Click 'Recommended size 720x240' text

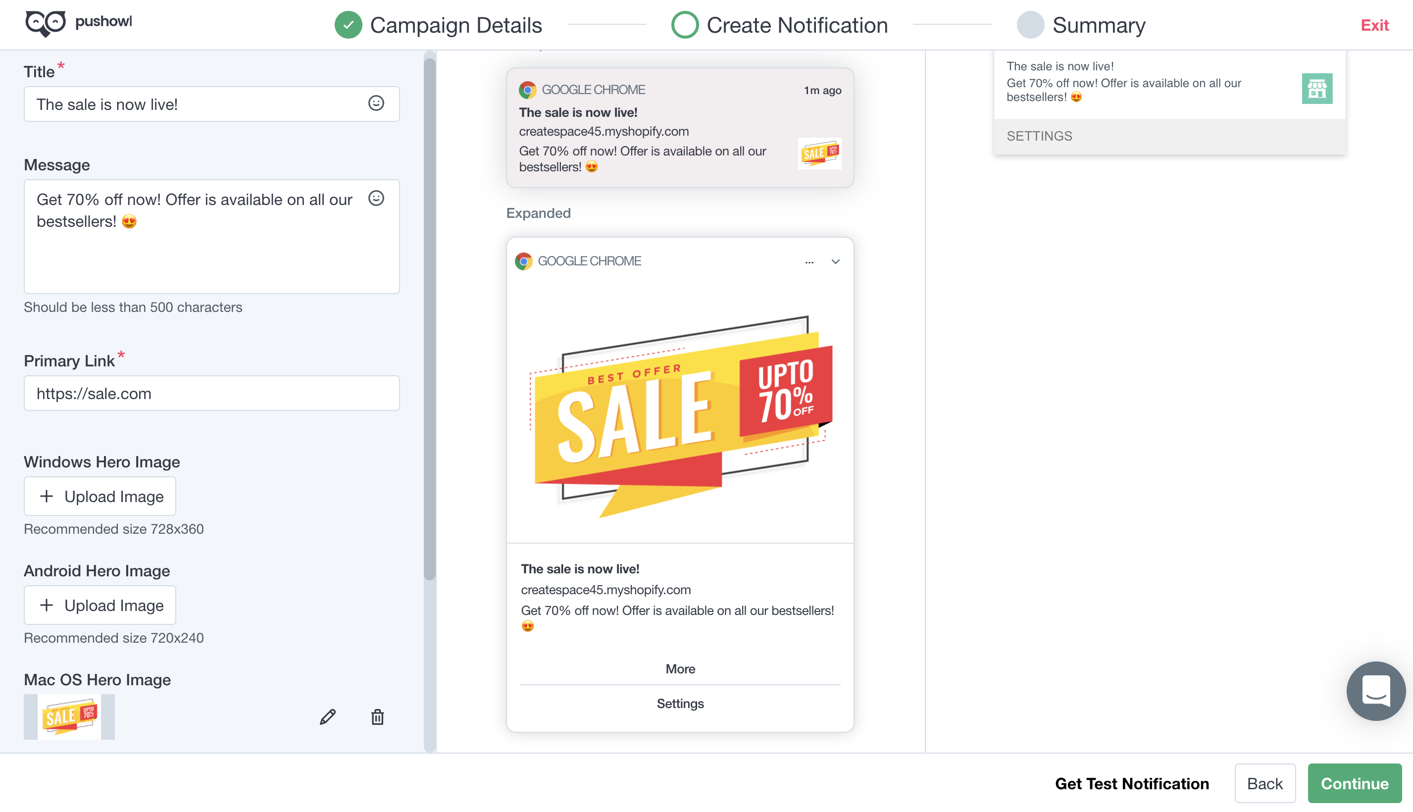[114, 637]
